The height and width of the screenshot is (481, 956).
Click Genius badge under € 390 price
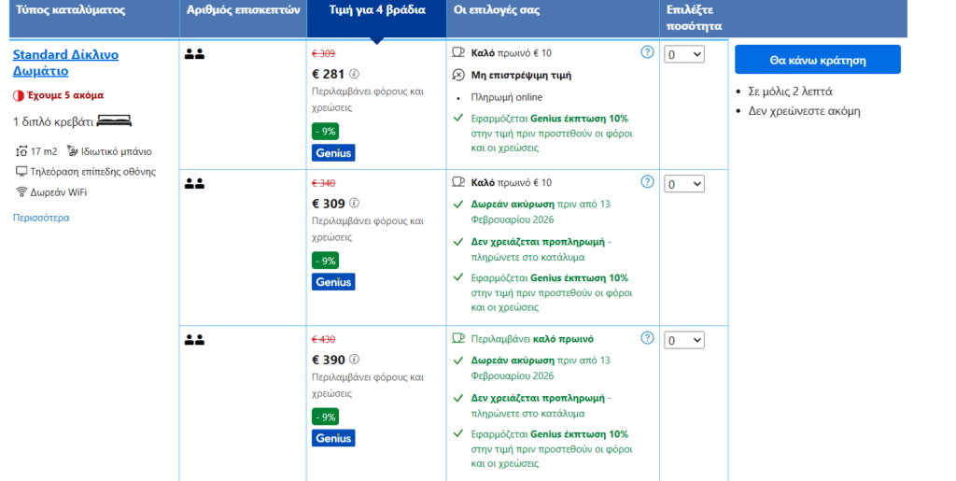(333, 438)
